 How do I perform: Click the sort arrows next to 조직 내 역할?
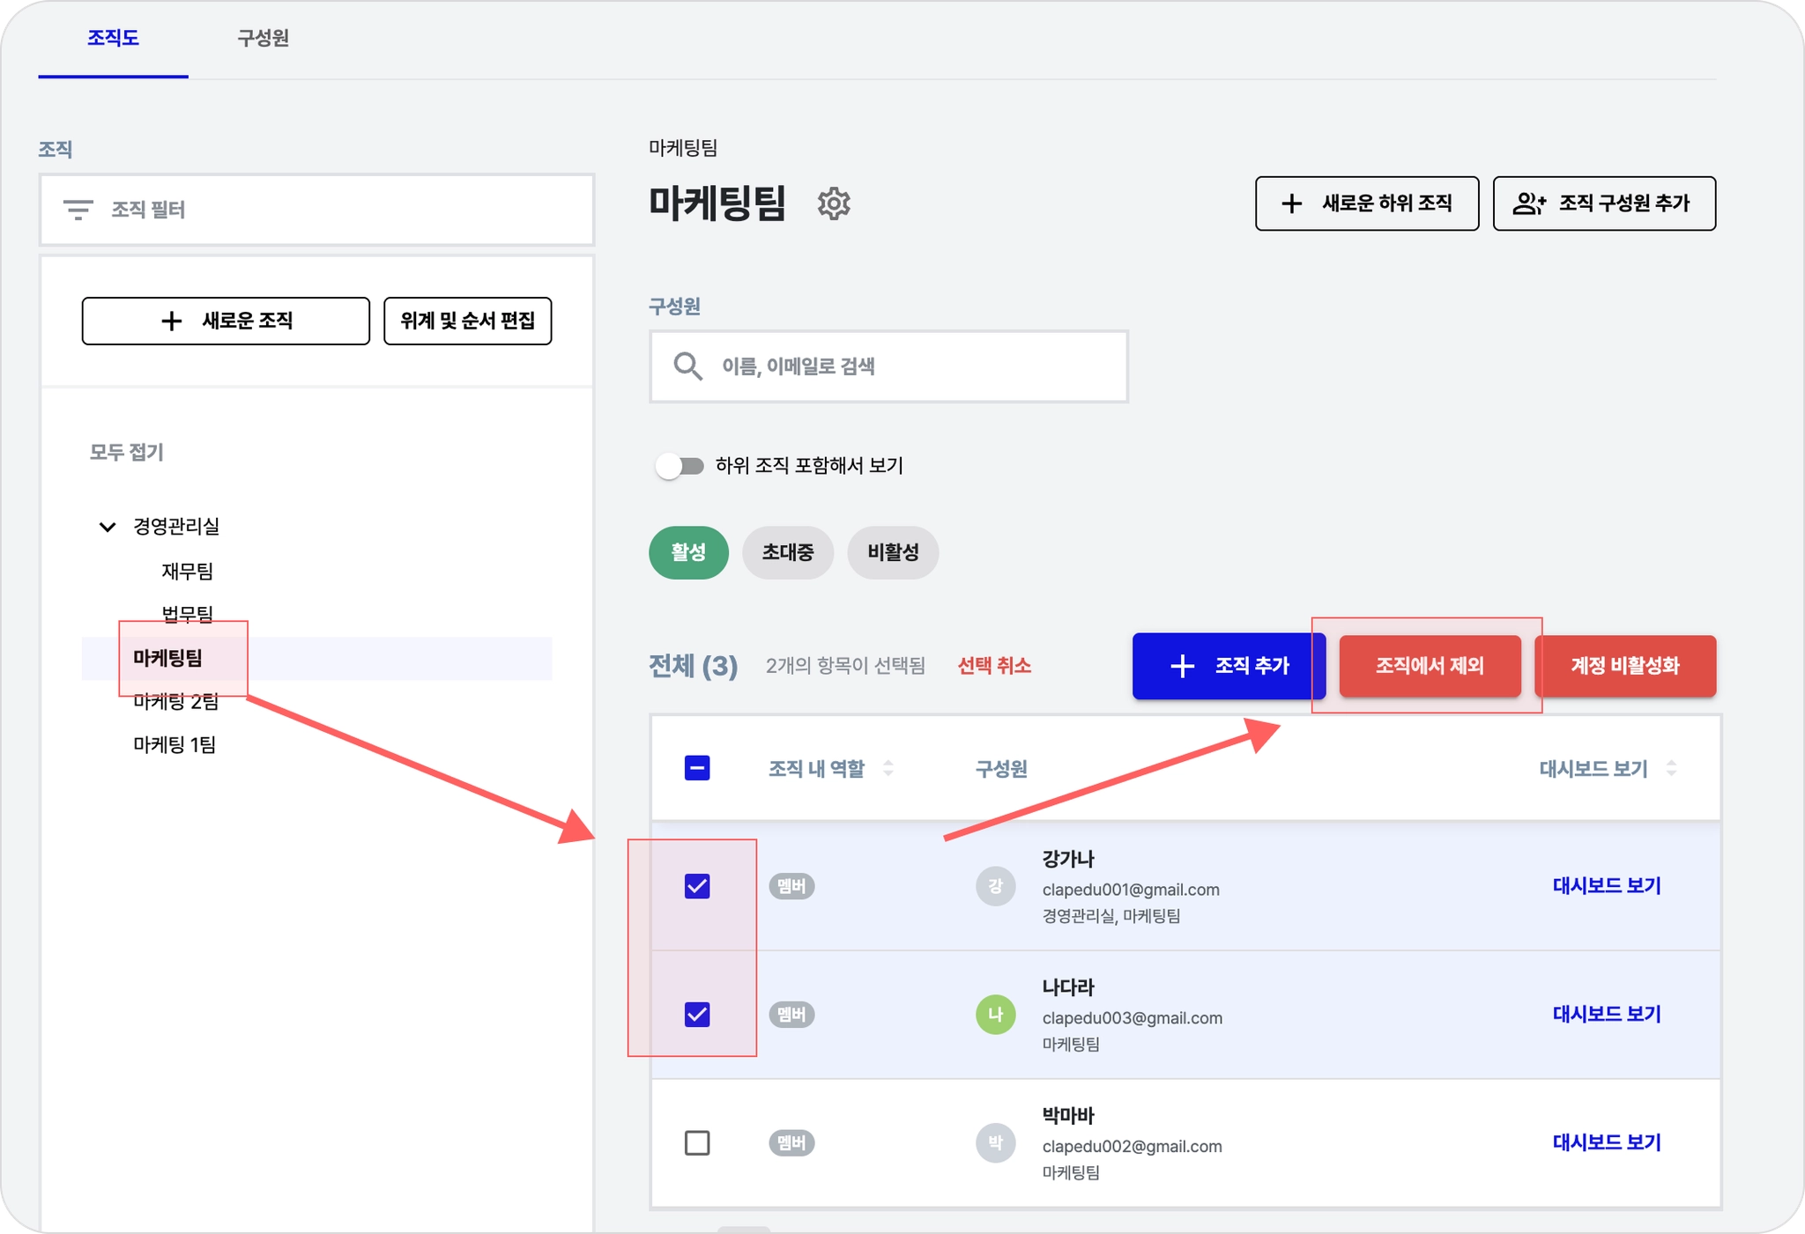tap(888, 768)
